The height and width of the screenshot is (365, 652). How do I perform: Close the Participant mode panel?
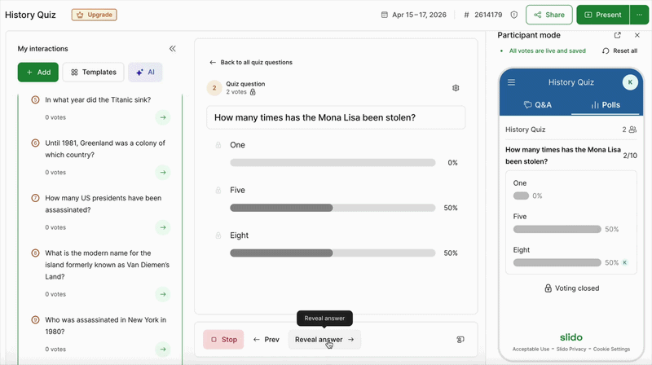tap(637, 35)
